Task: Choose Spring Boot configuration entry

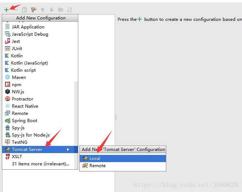Action: [39, 121]
